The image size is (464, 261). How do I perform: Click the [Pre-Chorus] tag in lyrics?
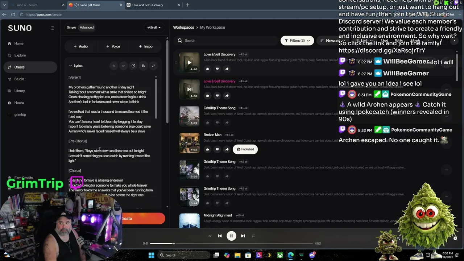78,141
